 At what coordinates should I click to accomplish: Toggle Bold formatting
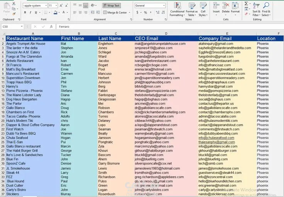click(x=25, y=12)
